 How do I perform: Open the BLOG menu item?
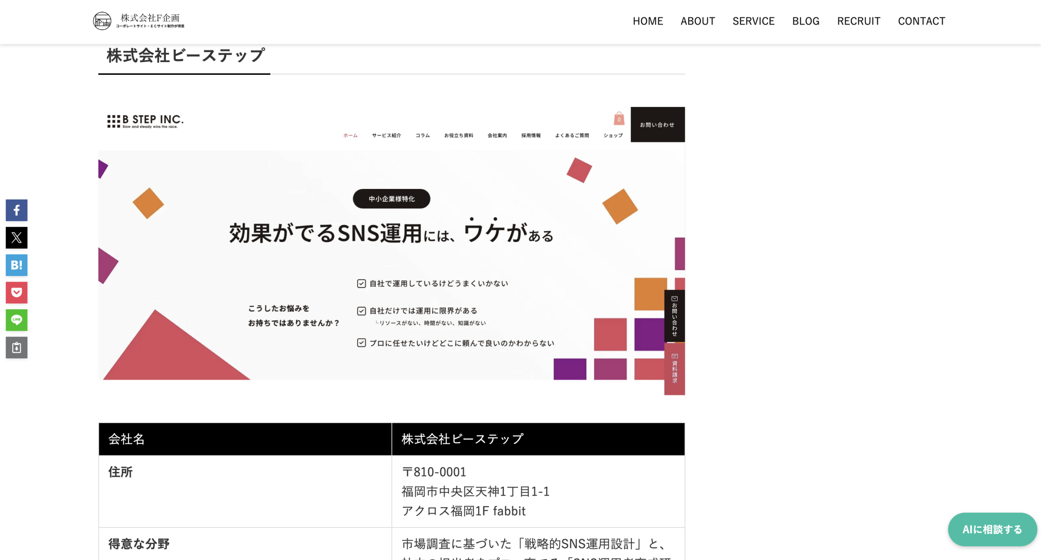pyautogui.click(x=806, y=21)
